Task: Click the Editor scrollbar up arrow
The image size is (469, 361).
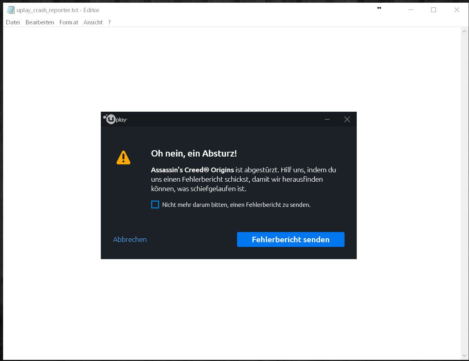Action: click(464, 31)
